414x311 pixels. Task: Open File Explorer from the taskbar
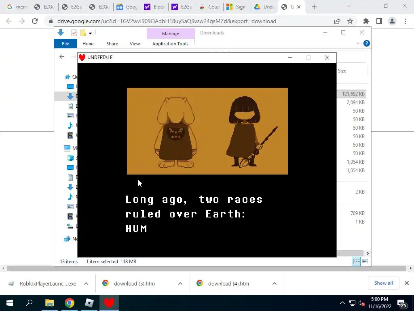[49, 303]
